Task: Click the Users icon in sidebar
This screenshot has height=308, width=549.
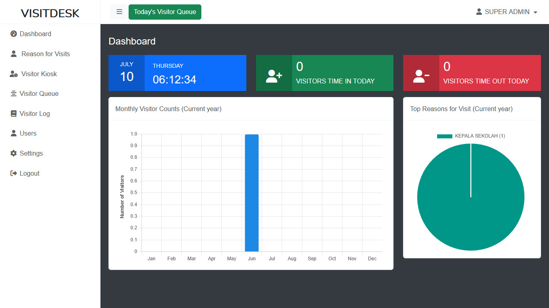Action: tap(13, 133)
